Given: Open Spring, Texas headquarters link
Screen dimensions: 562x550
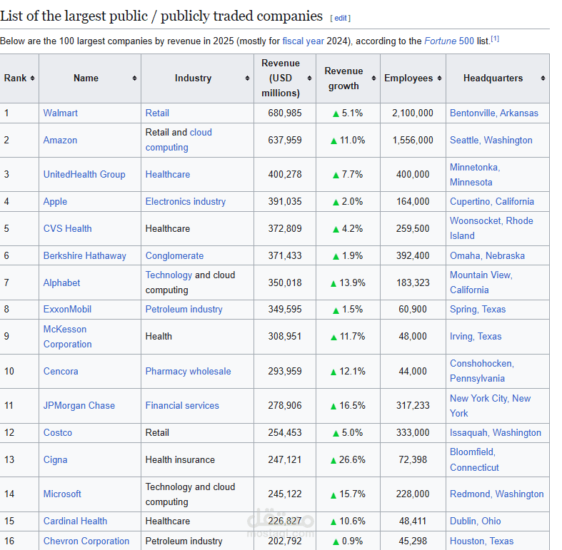Looking at the screenshot, I should (478, 310).
